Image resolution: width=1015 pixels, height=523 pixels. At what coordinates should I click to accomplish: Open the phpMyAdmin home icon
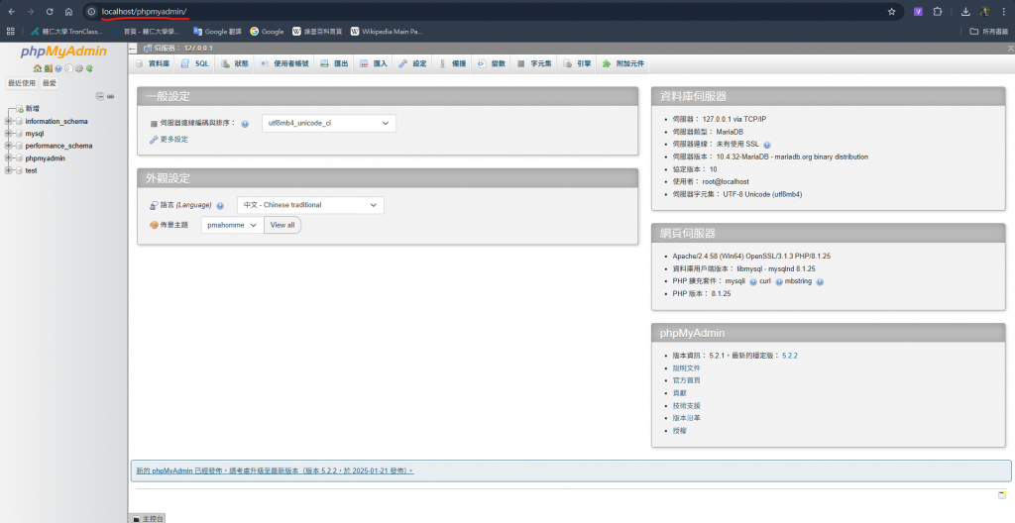click(x=38, y=68)
